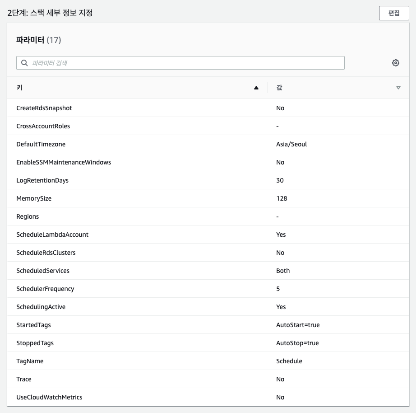416x413 pixels.
Task: Select the UseCloudWatchMetrics key
Action: [49, 397]
